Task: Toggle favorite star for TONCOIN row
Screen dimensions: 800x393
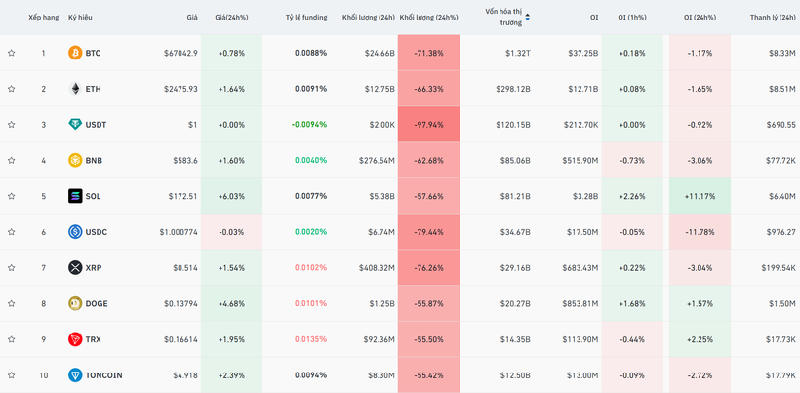Action: pos(12,375)
